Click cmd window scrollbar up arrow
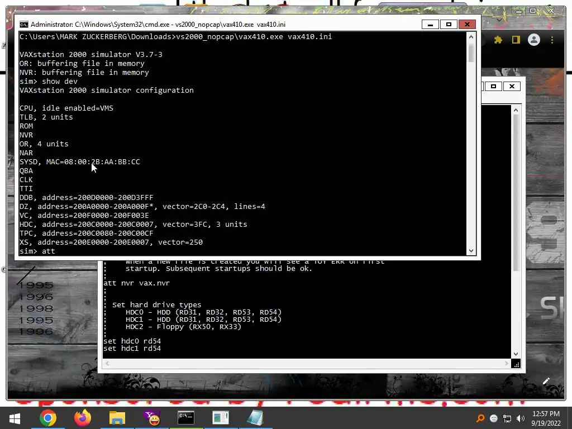This screenshot has width=572, height=429. [x=471, y=36]
